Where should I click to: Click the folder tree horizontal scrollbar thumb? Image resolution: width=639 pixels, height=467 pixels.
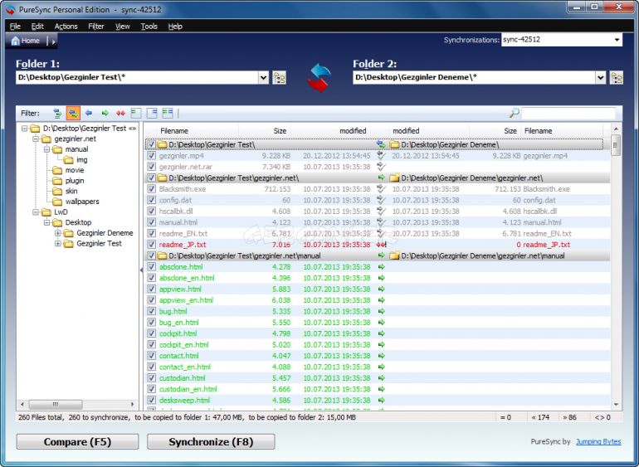click(56, 404)
